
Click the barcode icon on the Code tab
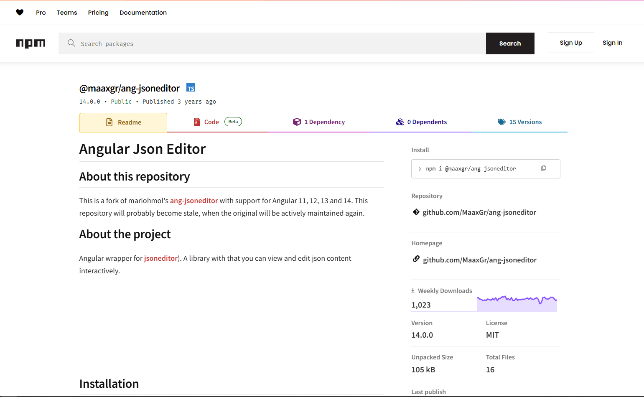[197, 122]
